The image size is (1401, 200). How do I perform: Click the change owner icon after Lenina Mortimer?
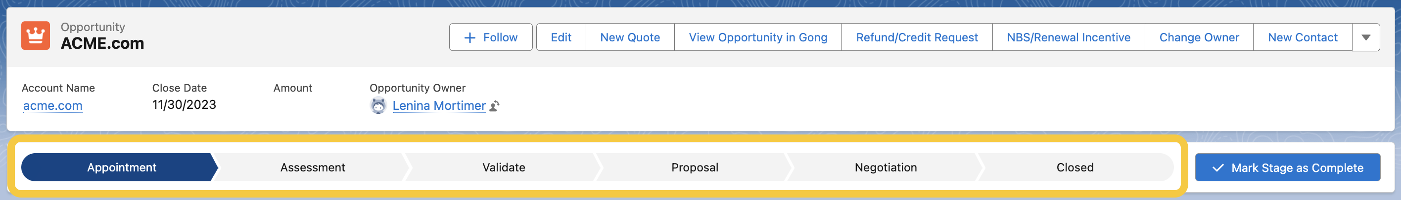(494, 106)
